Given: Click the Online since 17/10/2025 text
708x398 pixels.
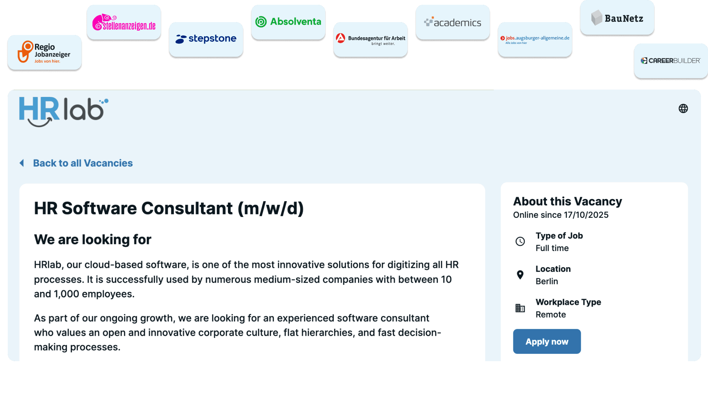Looking at the screenshot, I should [x=561, y=215].
